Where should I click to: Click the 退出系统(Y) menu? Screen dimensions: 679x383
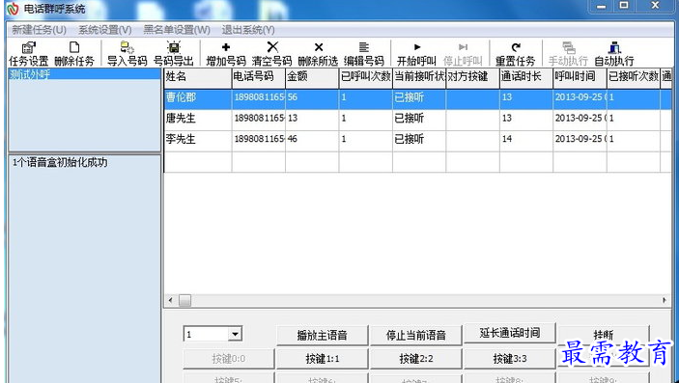(248, 30)
